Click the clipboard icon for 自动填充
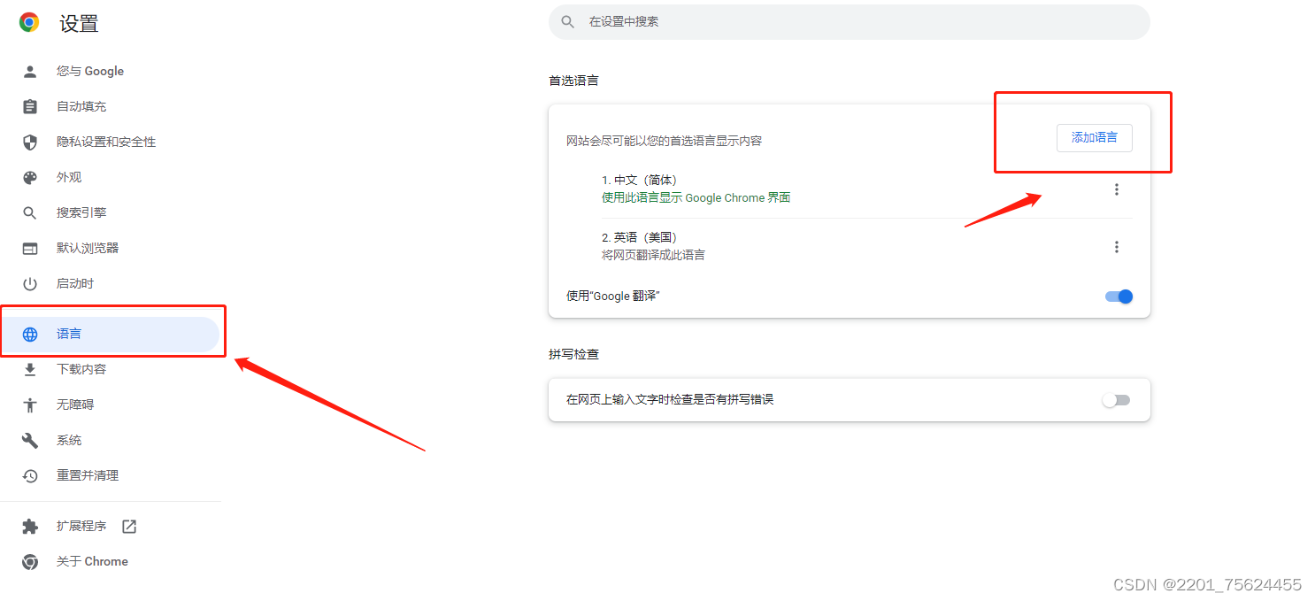 (x=30, y=106)
